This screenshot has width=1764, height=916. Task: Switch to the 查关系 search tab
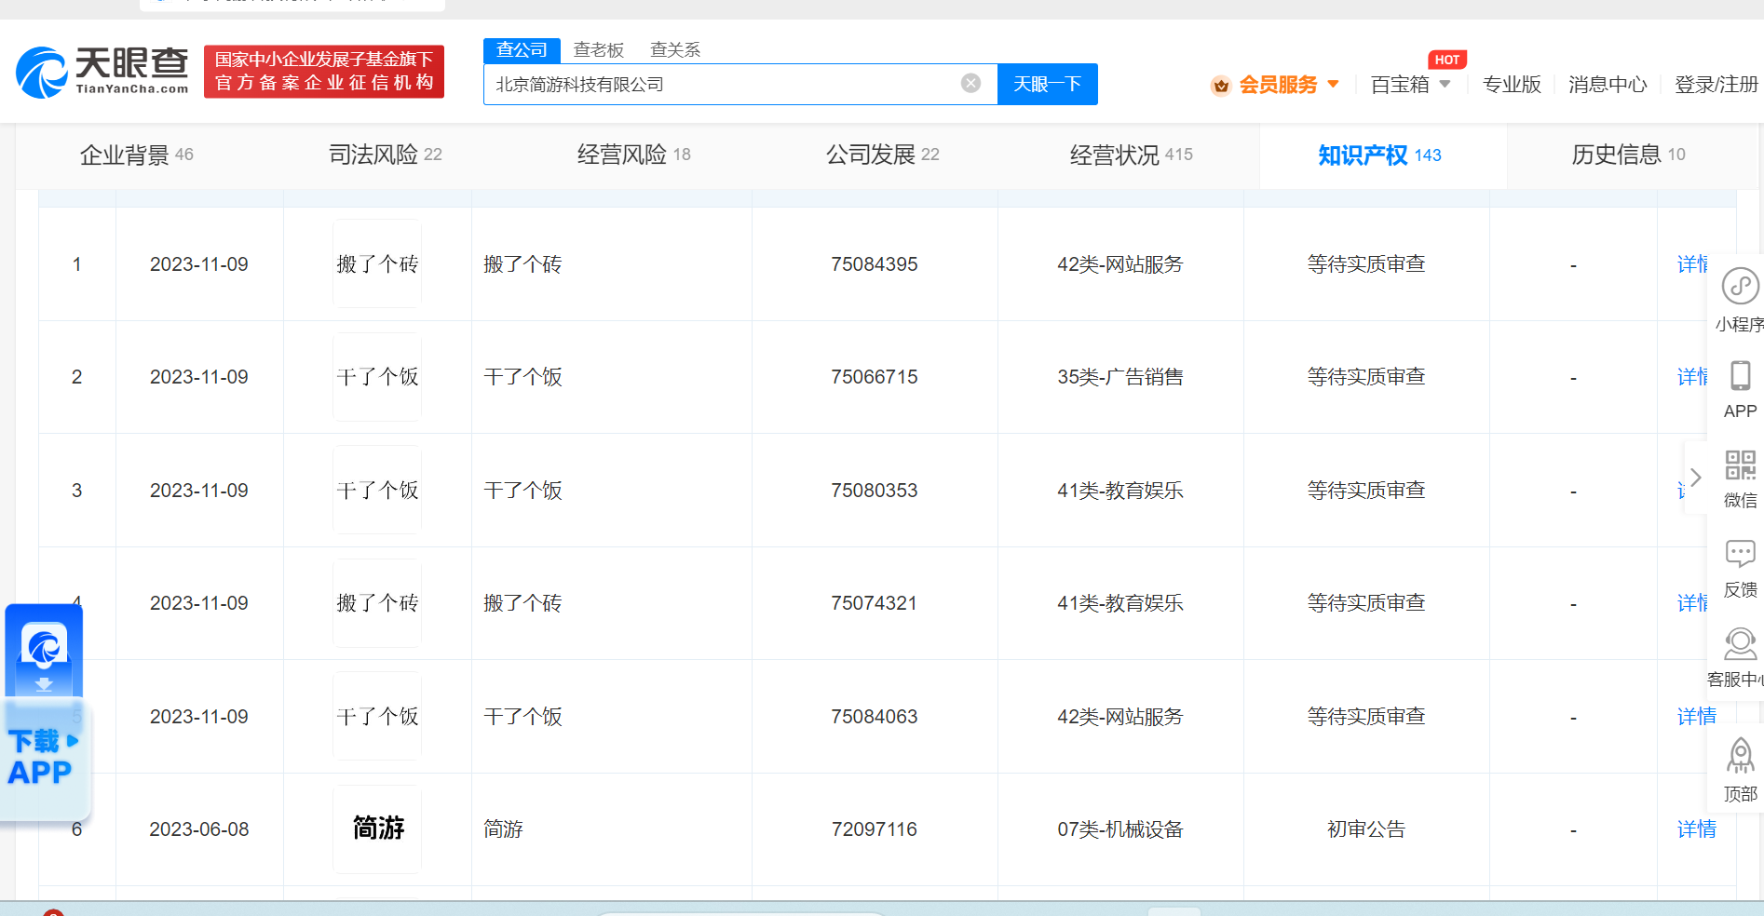675,50
